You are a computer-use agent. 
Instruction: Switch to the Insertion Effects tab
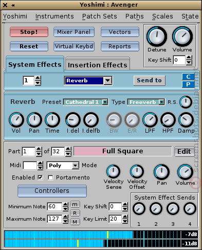pyautogui.click(x=98, y=65)
